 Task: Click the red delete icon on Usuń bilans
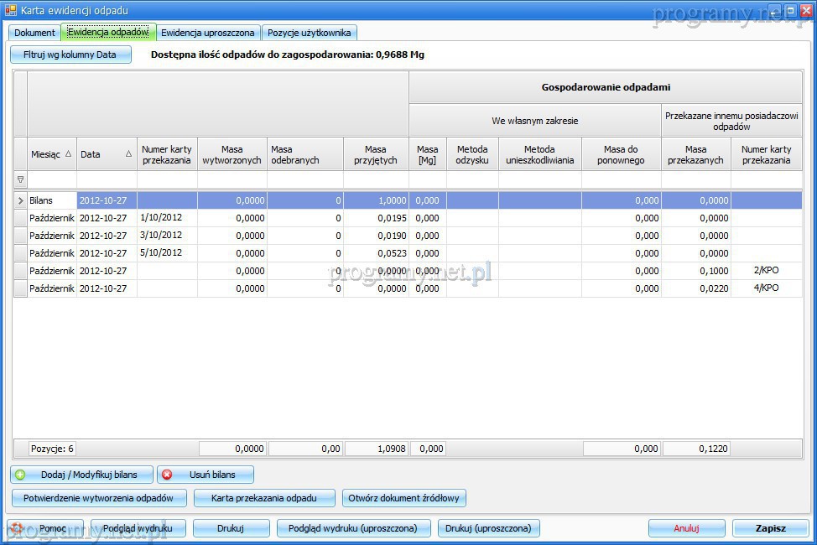167,475
